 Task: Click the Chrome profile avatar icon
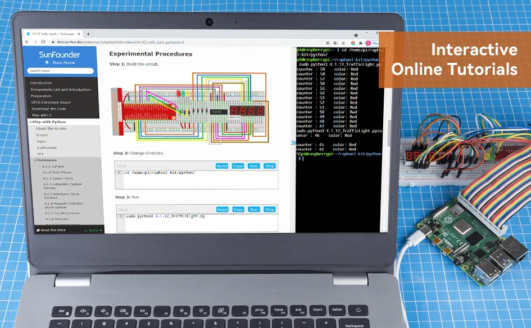[368, 43]
